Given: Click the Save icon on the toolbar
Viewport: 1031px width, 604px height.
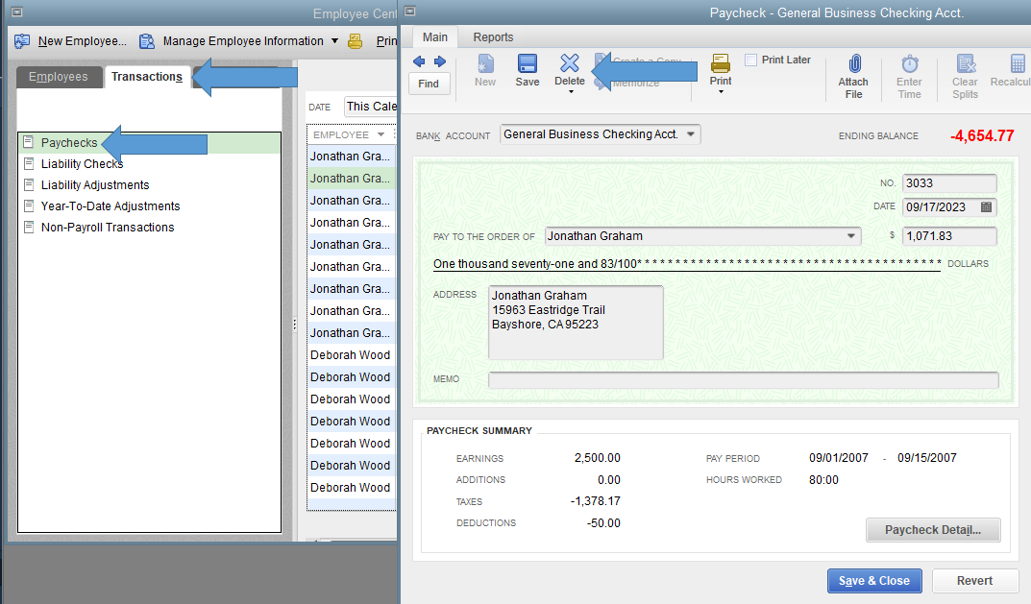Looking at the screenshot, I should pos(527,69).
